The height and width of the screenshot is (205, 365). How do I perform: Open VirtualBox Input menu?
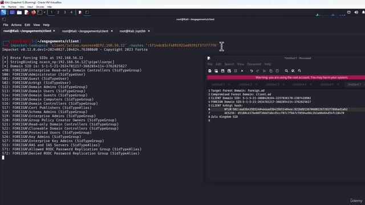pos(30,7)
